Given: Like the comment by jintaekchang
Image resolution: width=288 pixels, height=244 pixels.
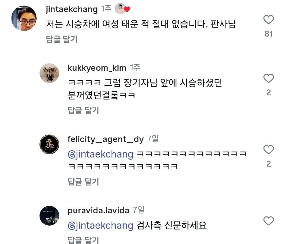Looking at the screenshot, I should pyautogui.click(x=269, y=20).
